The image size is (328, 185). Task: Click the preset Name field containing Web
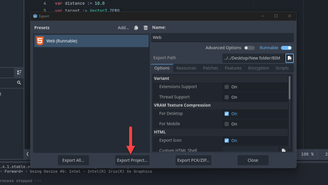pyautogui.click(x=222, y=37)
